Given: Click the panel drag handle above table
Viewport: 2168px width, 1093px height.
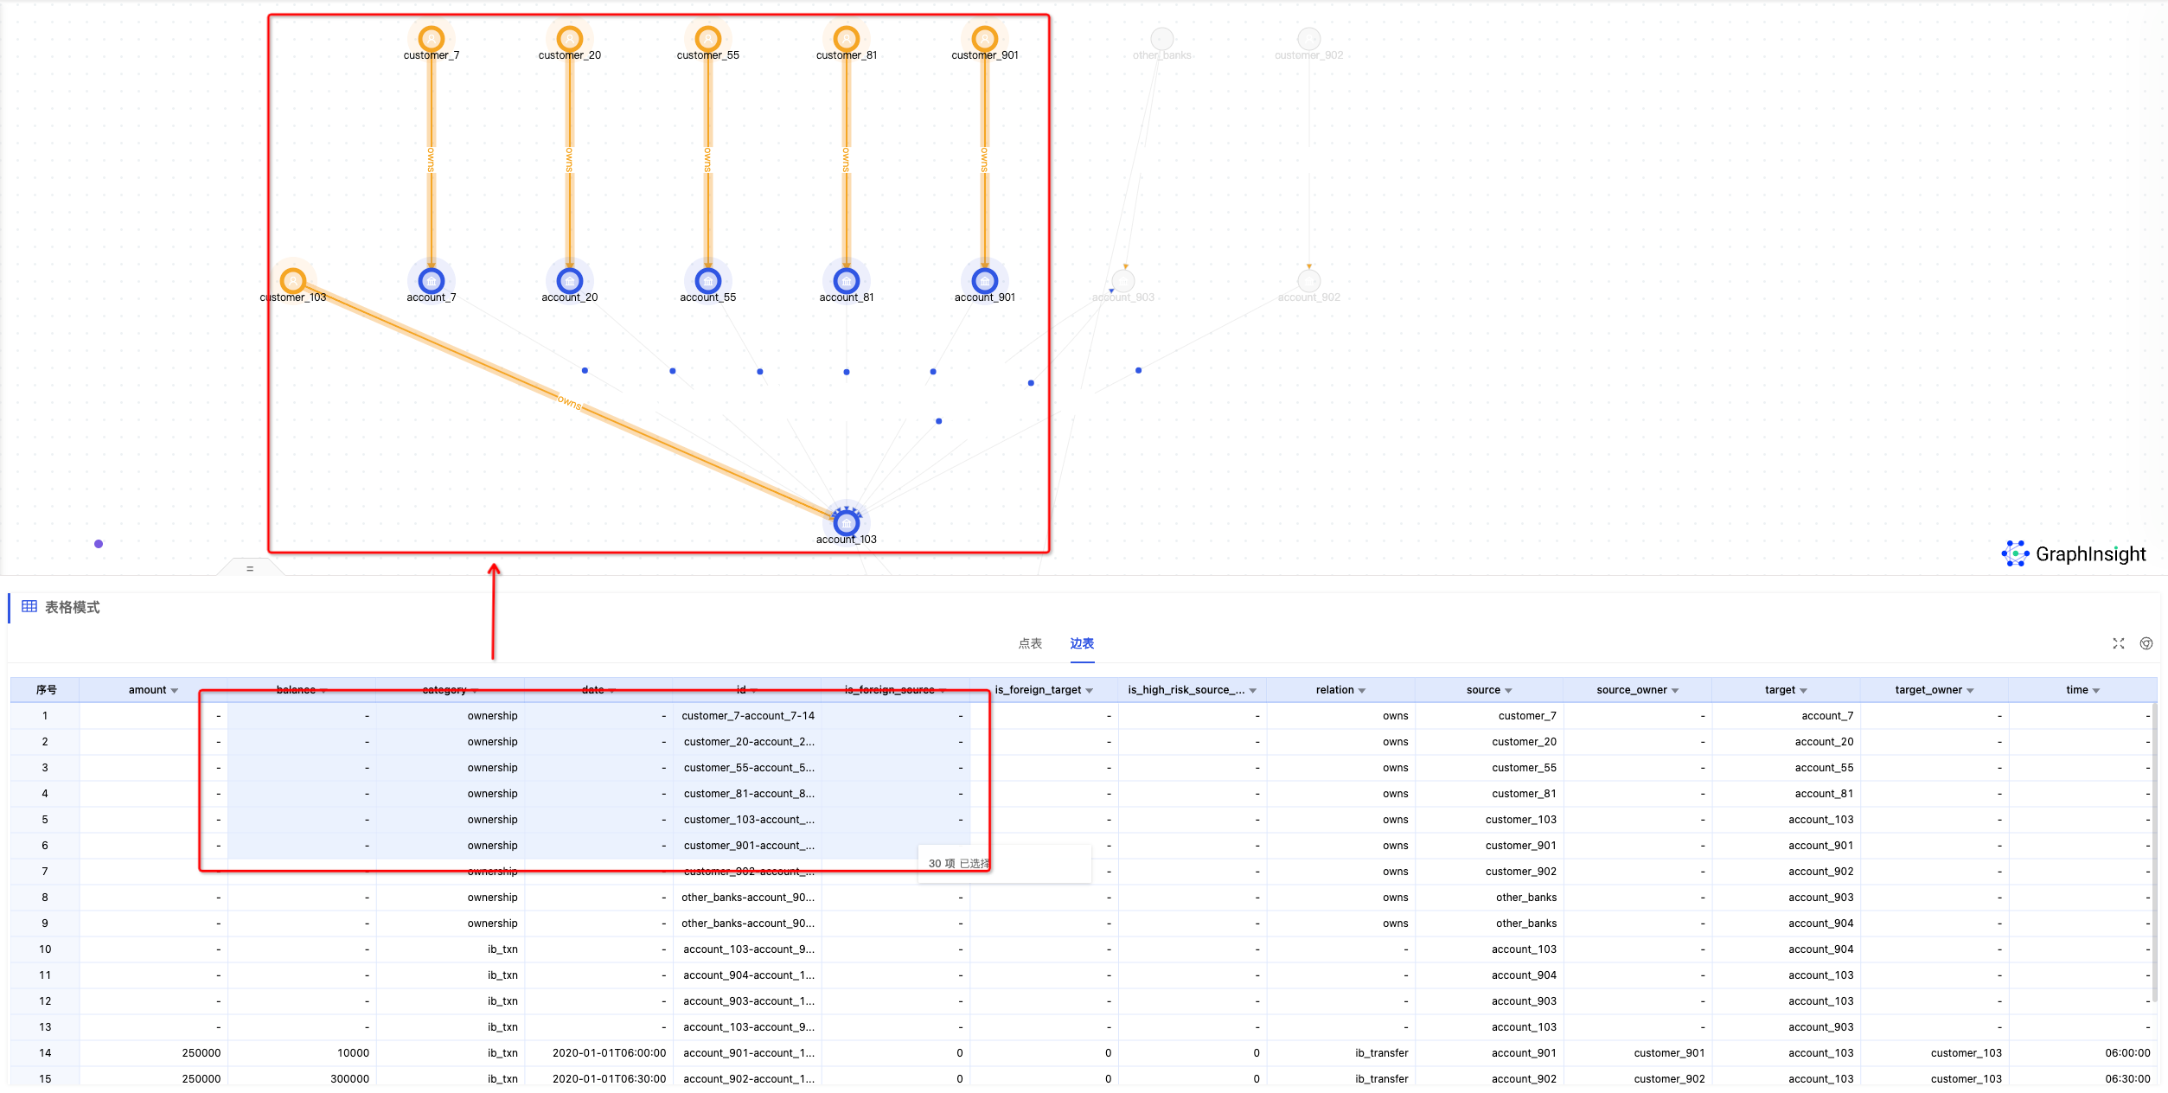Looking at the screenshot, I should [x=250, y=568].
